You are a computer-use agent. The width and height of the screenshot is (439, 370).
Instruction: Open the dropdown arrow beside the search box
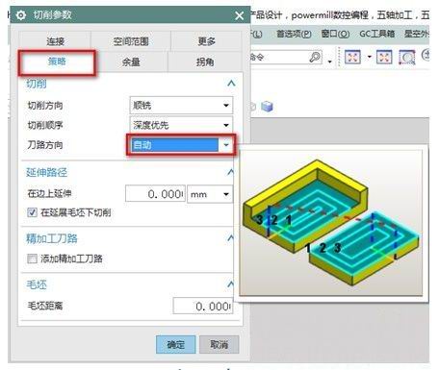pos(329,62)
